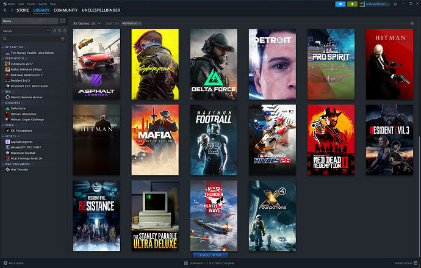Open the Games menu
Image resolution: width=421 pixels, height=268 pixels.
43,4
